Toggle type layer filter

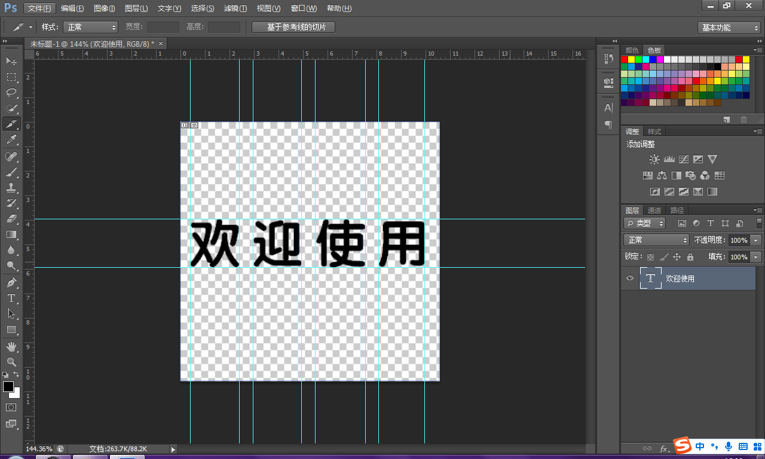pos(711,223)
